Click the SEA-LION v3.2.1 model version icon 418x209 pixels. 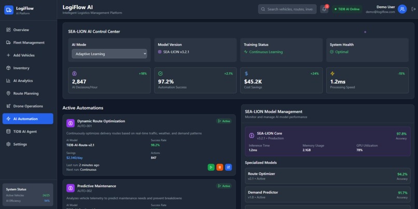click(x=160, y=52)
